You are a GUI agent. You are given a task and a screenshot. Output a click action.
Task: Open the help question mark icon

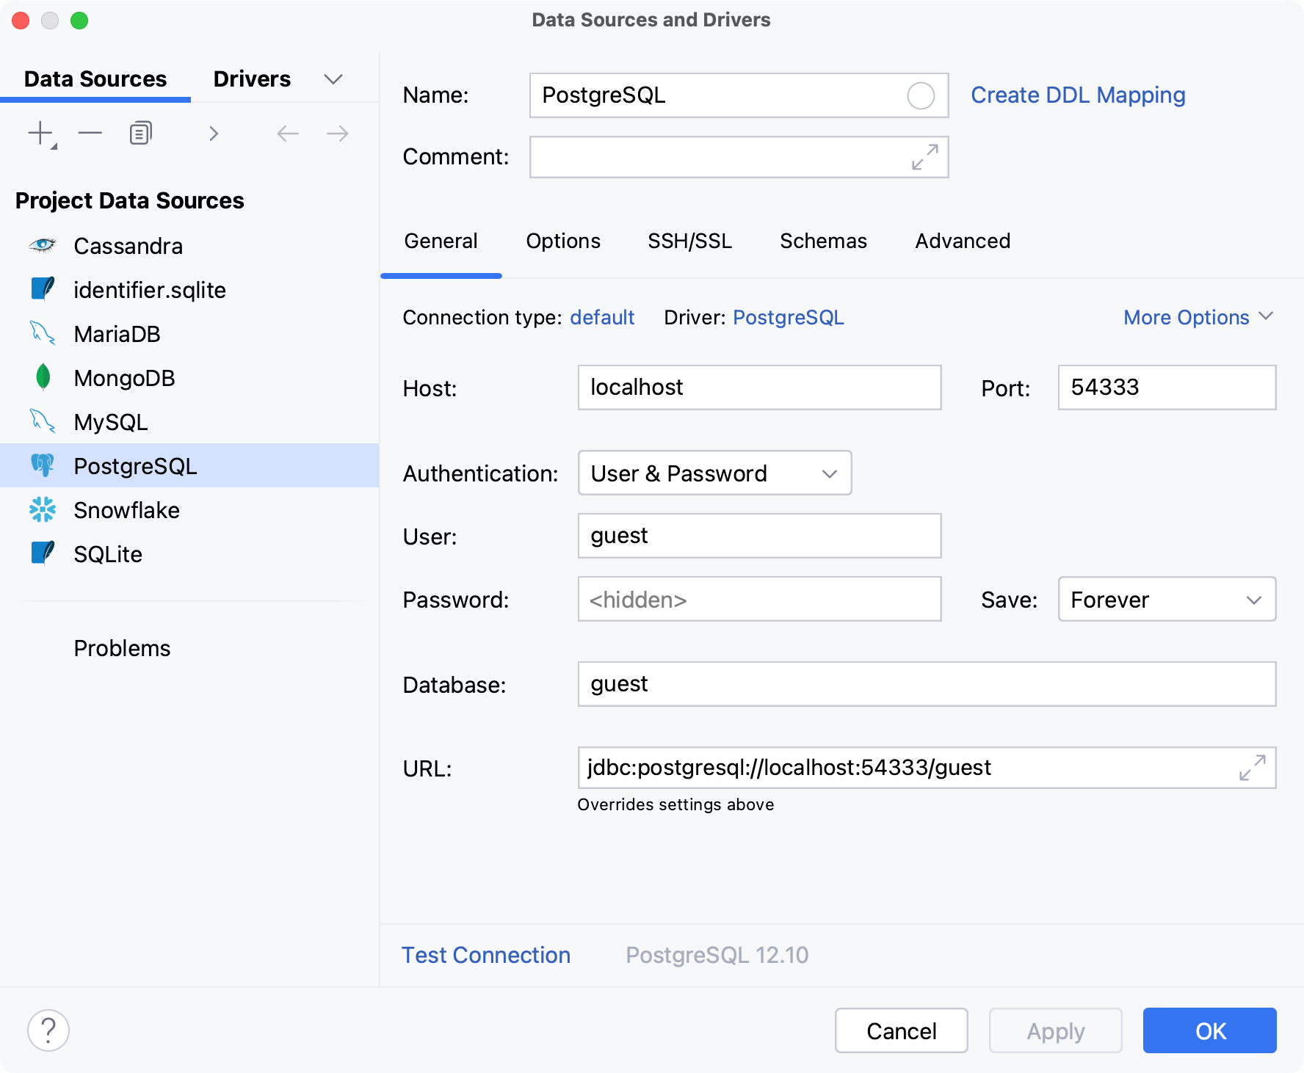48,1030
